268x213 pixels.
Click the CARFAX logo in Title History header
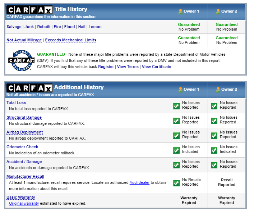click(29, 10)
